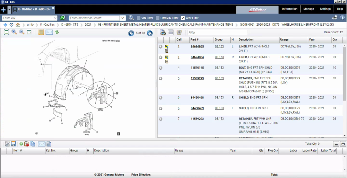Screen dimensions: 347x178
Task: Click the green vehicle selection icon
Action: 62,18
